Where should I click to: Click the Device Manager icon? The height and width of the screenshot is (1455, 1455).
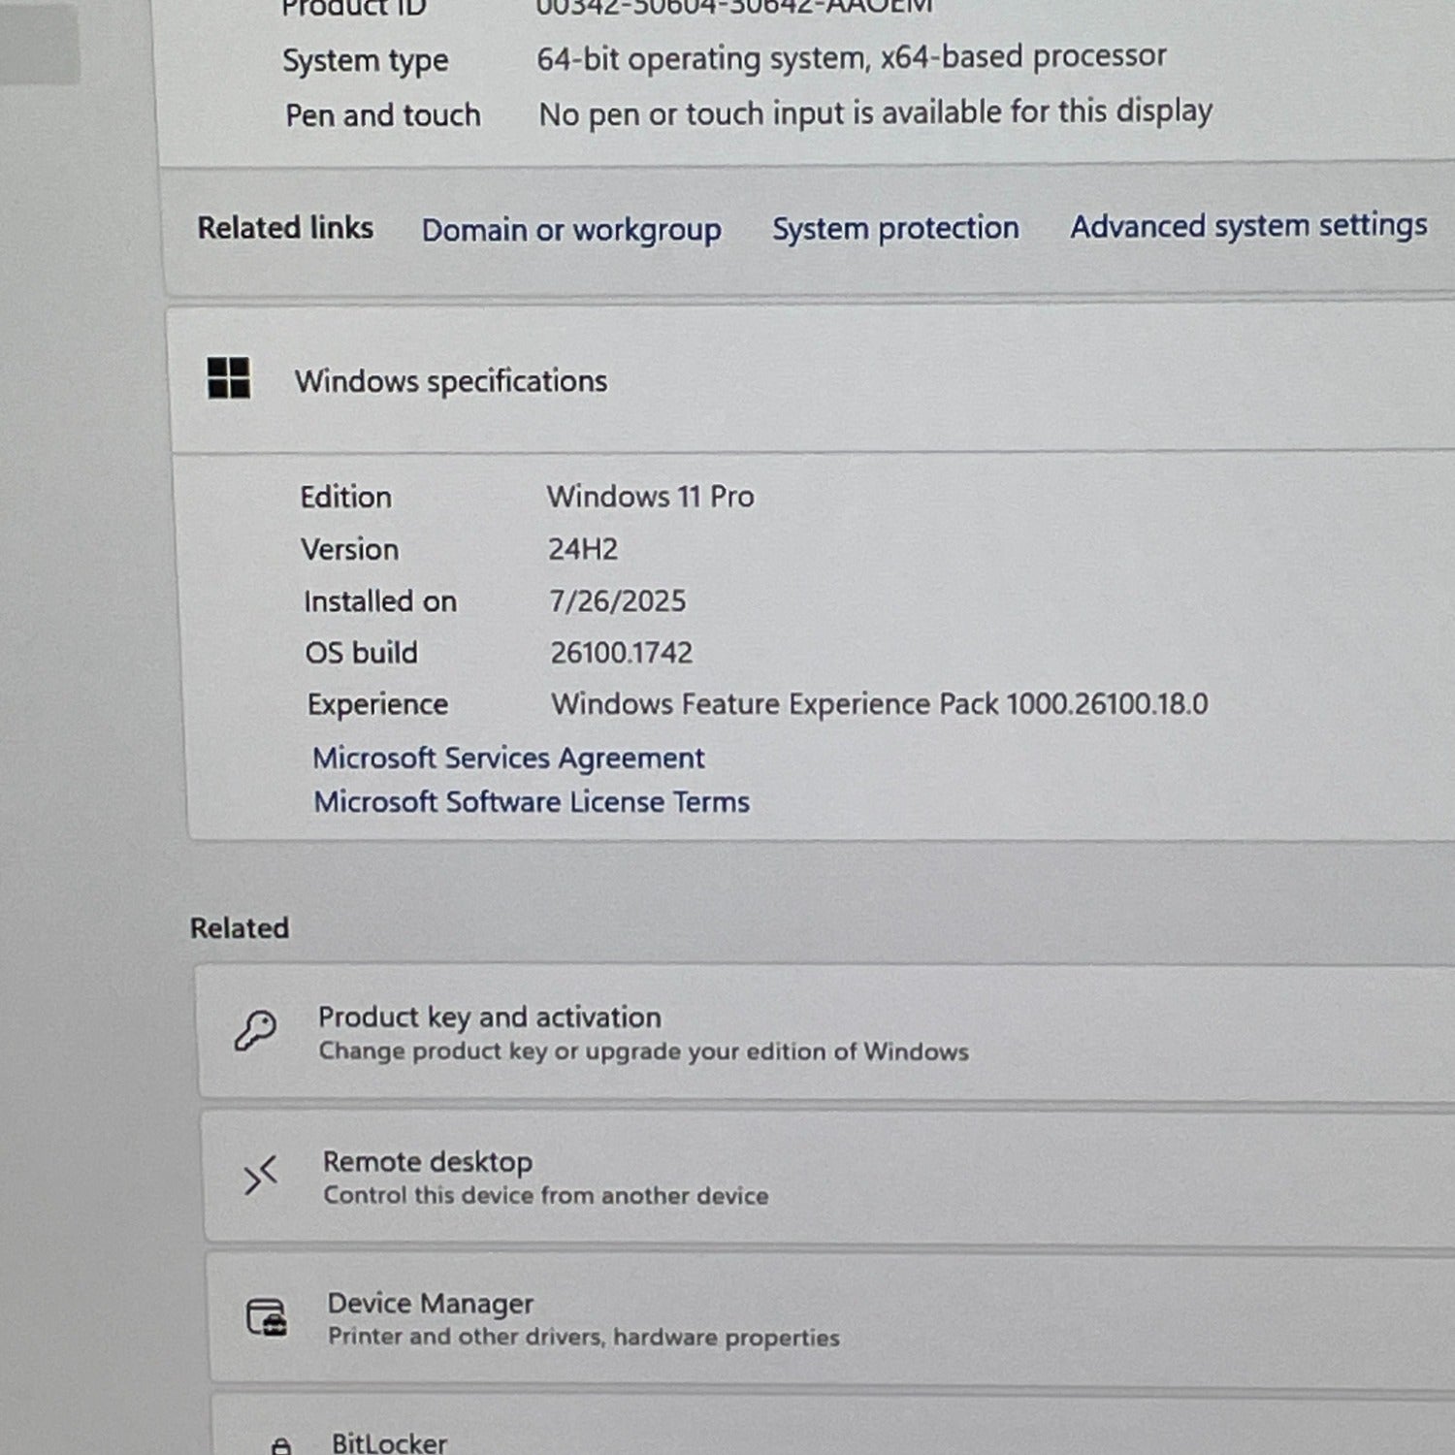[x=266, y=1318]
